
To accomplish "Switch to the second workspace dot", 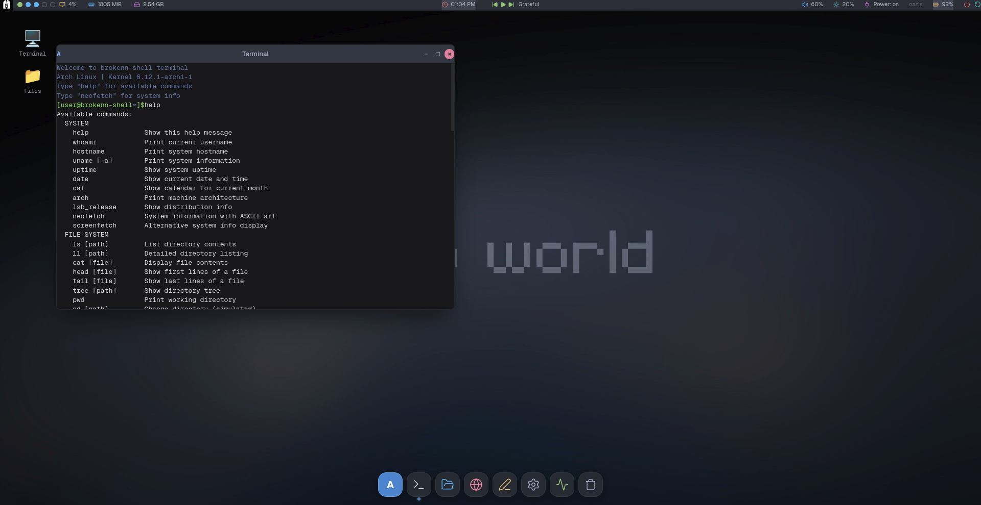I will (28, 5).
